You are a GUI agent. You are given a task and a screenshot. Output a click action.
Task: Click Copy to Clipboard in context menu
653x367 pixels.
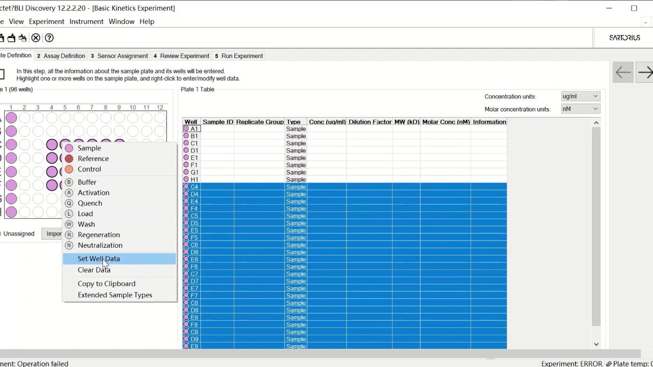[106, 283]
